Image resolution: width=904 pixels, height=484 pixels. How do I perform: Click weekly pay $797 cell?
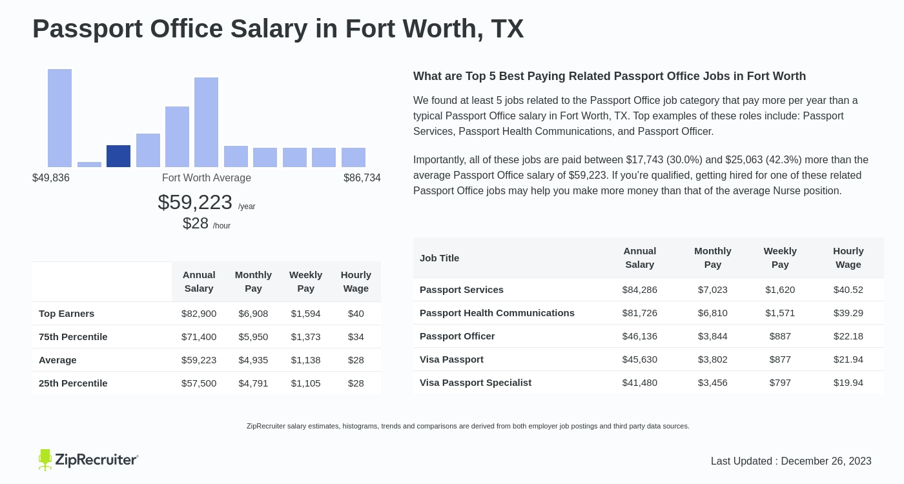[780, 383]
